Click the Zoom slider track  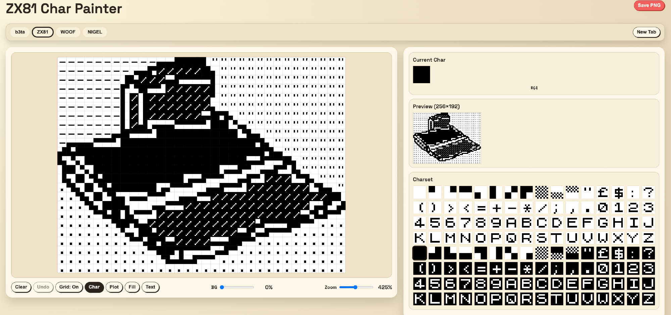(356, 288)
